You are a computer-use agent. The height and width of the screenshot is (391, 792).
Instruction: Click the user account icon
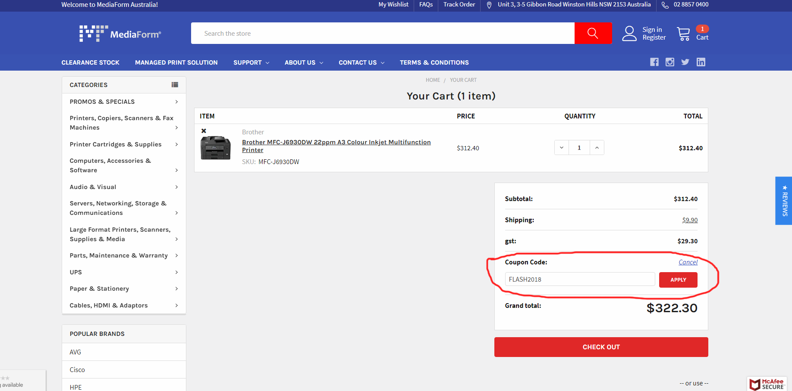[629, 34]
